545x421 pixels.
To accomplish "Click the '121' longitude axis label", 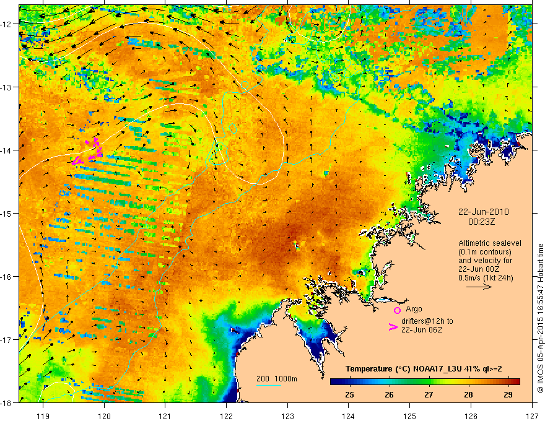I will tap(165, 416).
